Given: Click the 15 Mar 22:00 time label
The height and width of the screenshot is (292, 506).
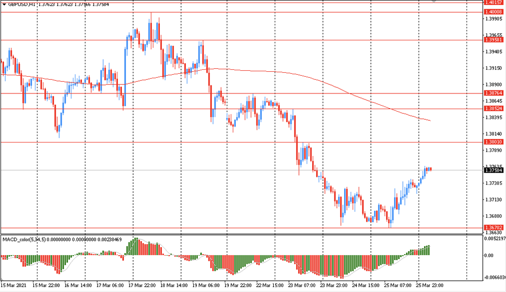Looking at the screenshot, I should pyautogui.click(x=46, y=285).
